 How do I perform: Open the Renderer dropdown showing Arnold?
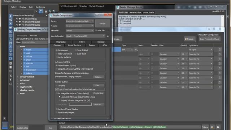79,30
